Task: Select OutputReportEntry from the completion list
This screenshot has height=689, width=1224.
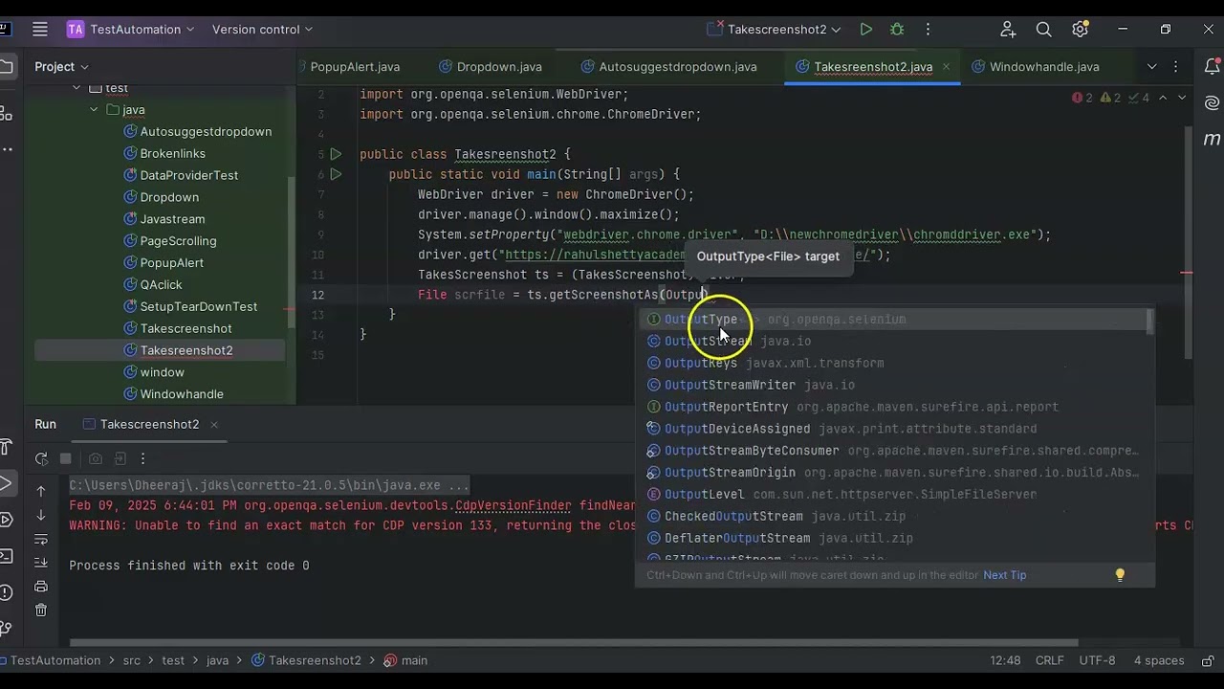Action: pyautogui.click(x=894, y=408)
